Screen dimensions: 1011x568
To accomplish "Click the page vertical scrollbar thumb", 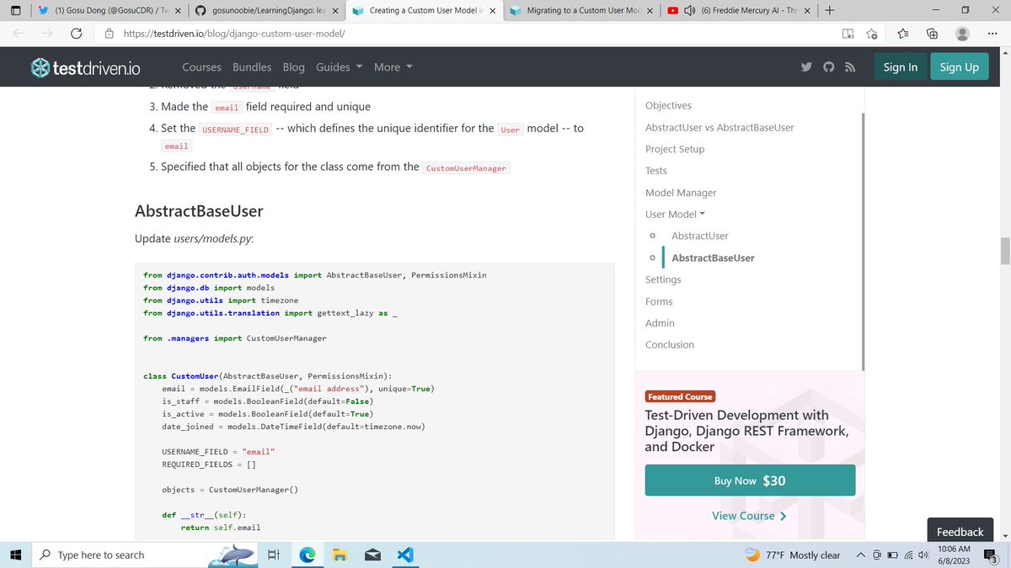I will click(1004, 251).
